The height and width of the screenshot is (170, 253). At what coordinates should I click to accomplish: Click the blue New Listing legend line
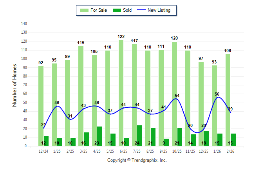tap(141, 10)
